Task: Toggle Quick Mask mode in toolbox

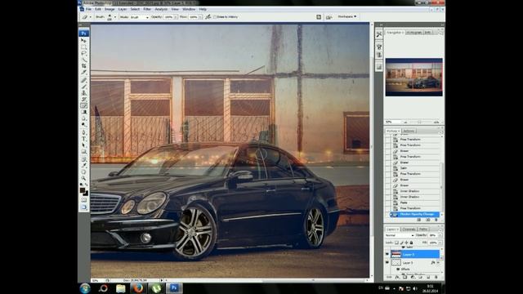Action: (x=83, y=200)
